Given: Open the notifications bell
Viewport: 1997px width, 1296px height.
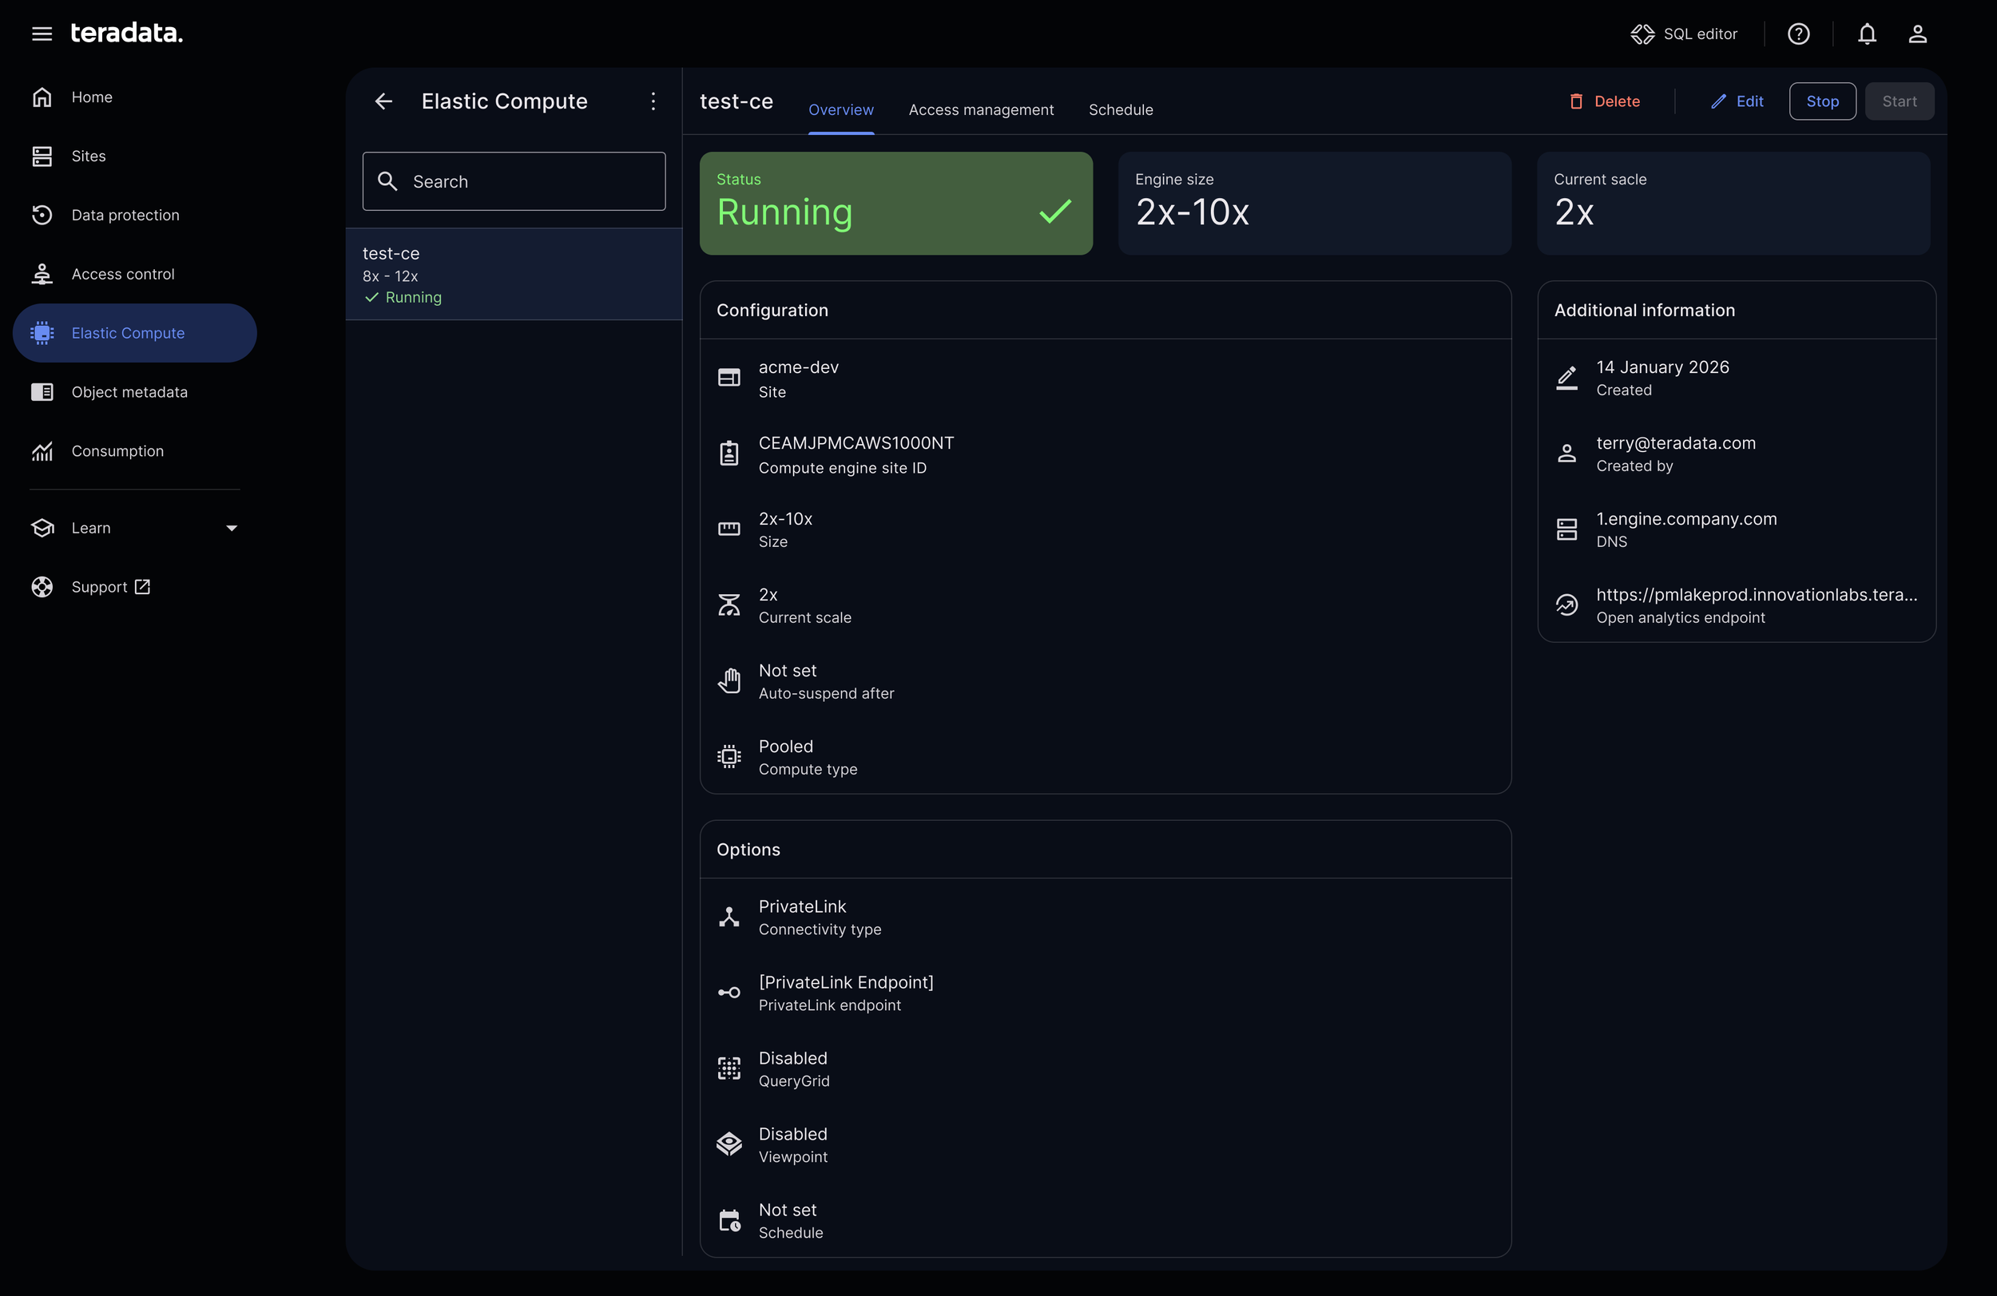Looking at the screenshot, I should pos(1867,34).
